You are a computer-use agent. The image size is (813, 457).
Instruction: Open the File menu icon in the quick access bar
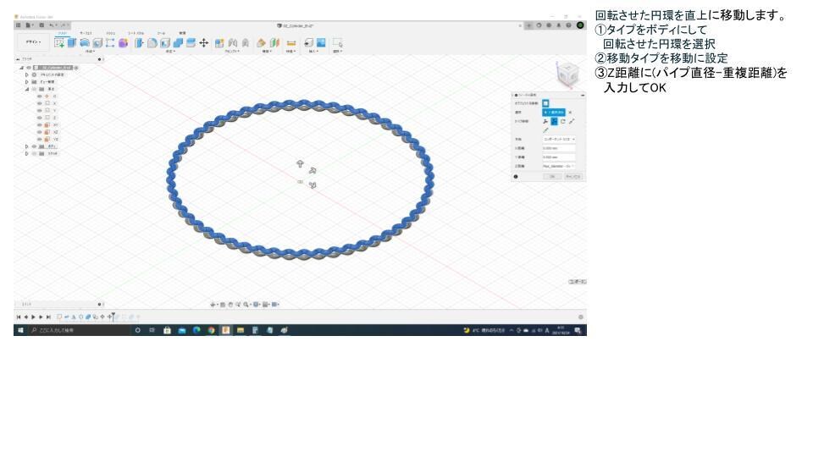[x=29, y=25]
